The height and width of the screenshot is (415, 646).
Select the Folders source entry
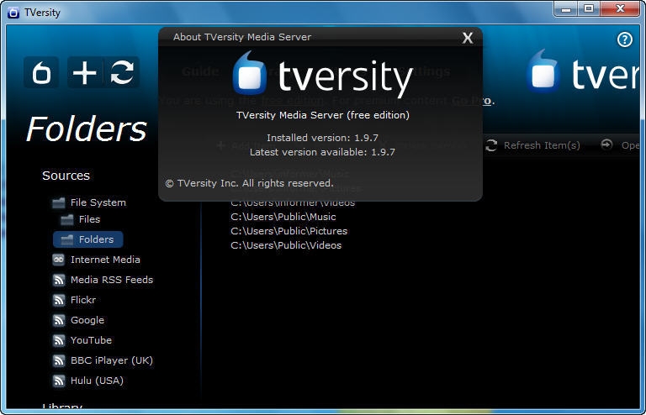pyautogui.click(x=87, y=239)
